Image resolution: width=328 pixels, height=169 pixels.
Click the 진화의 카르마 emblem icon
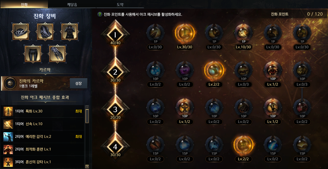point(9,83)
